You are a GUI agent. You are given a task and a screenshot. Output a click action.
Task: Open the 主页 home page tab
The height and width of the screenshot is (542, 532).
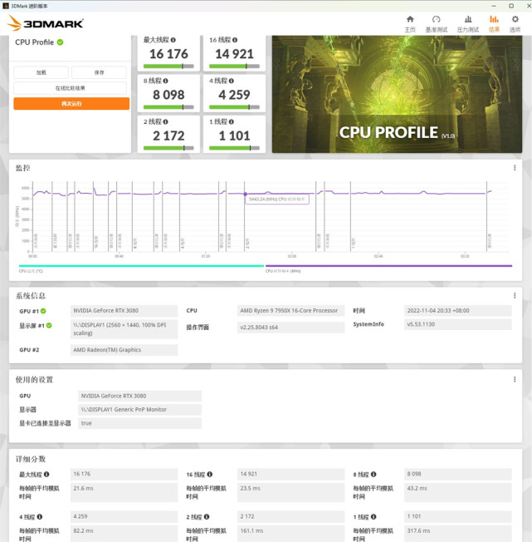(x=410, y=24)
